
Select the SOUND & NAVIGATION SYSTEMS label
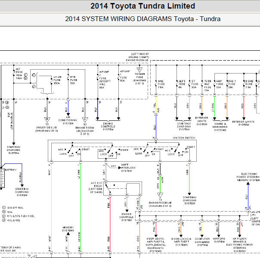tap(220, 127)
